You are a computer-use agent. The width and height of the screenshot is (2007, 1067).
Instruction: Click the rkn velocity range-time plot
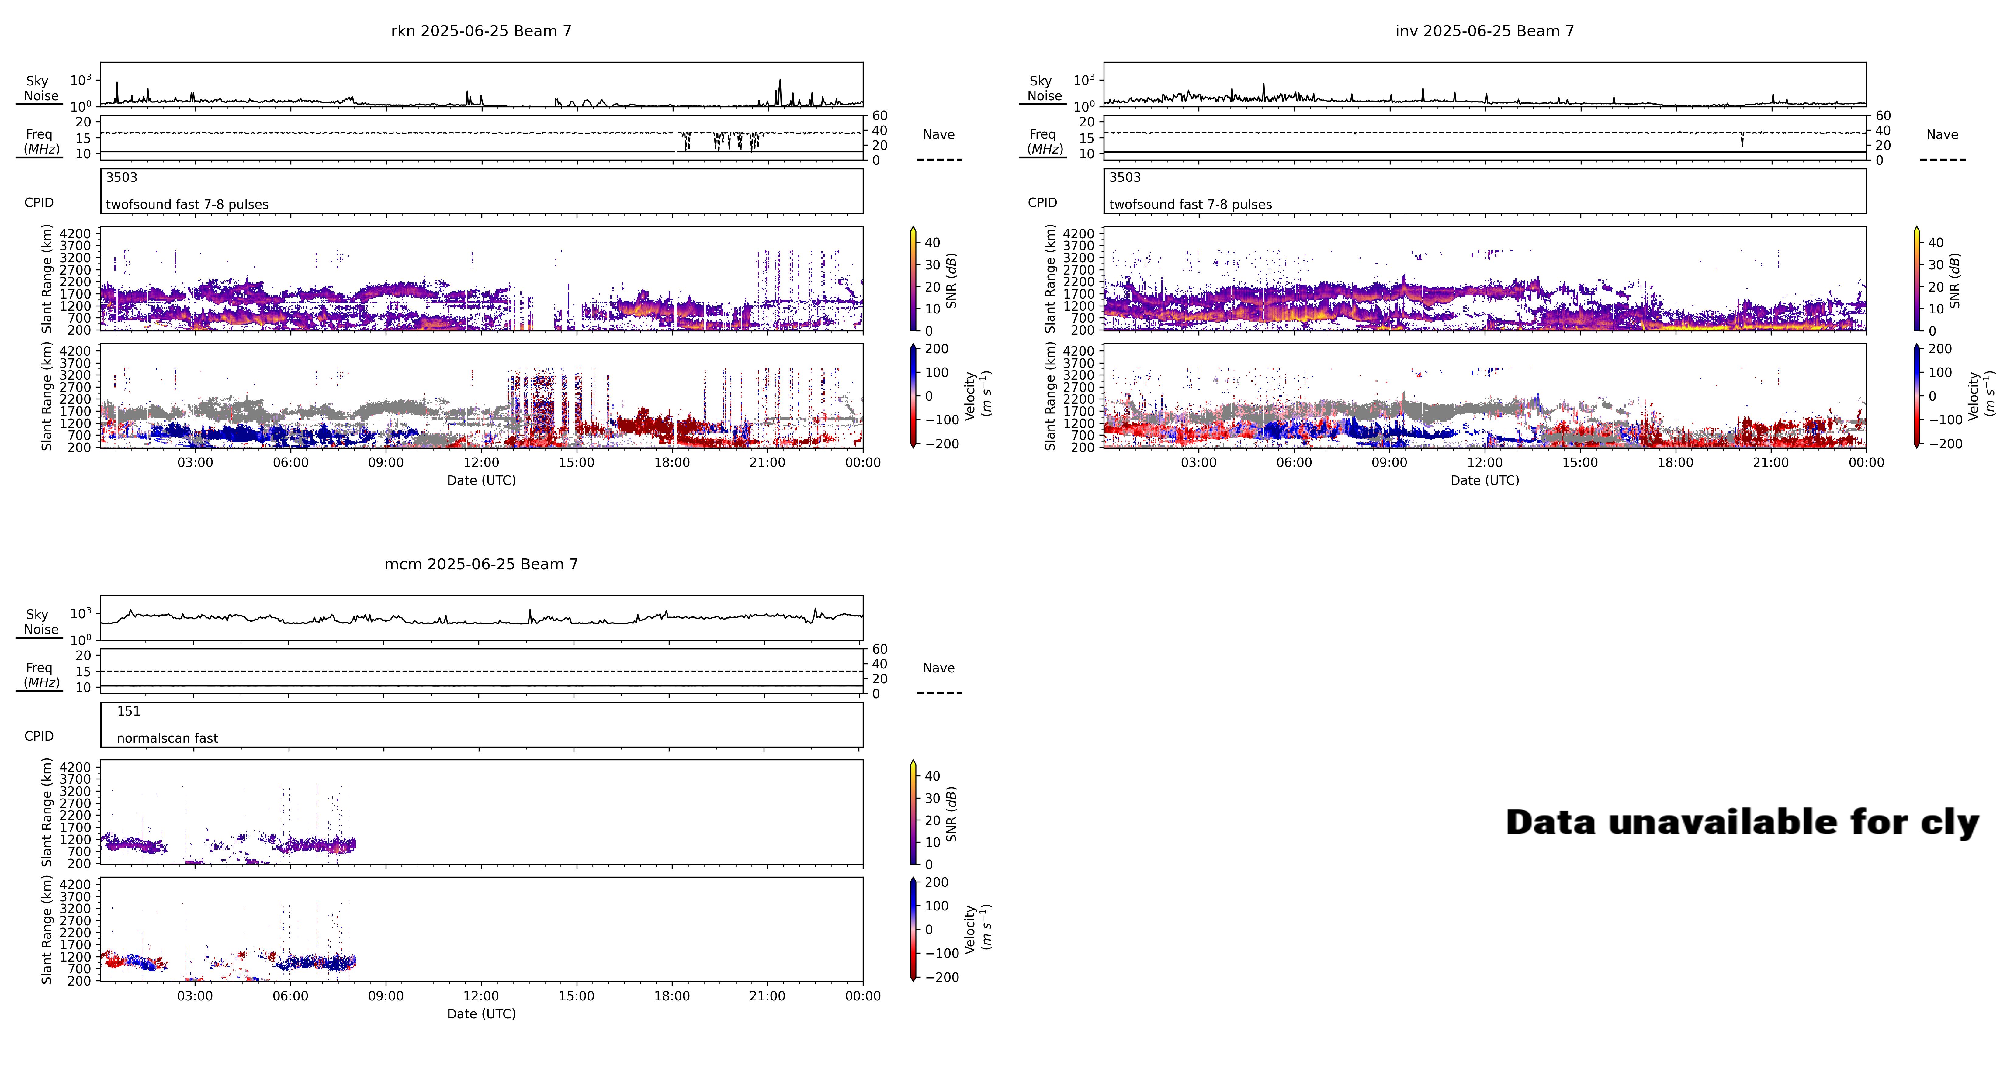(x=481, y=396)
